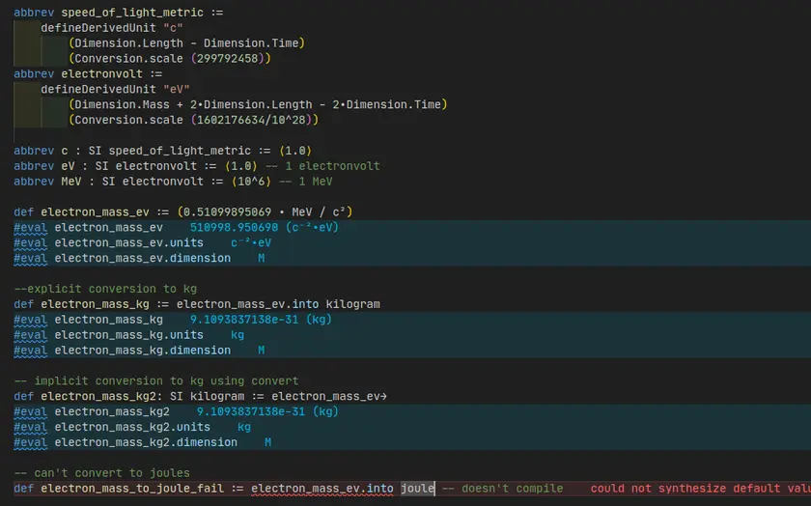This screenshot has height=506, width=811.
Task: Click the "--explicit conversion to kg" comment
Action: (98, 289)
